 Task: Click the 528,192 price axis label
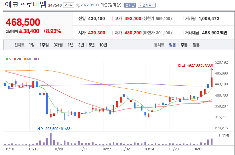pos(221,62)
